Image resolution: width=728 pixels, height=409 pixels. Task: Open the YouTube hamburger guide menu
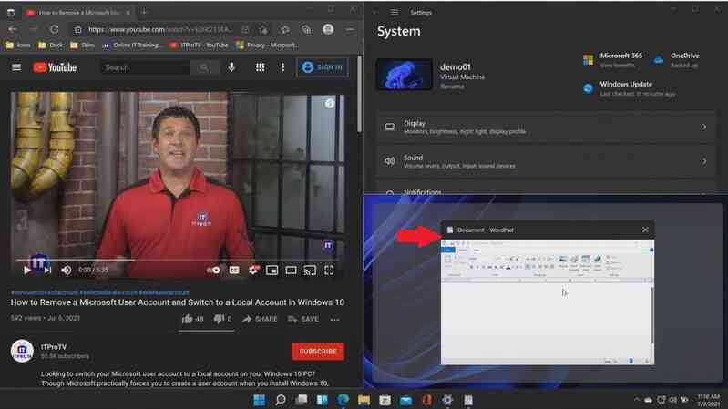pos(16,67)
